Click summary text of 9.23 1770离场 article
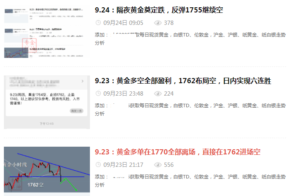 point(190,181)
